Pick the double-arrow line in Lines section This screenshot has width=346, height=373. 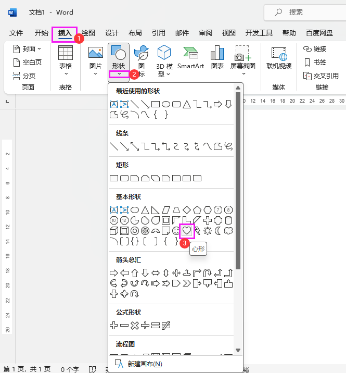tap(135, 146)
